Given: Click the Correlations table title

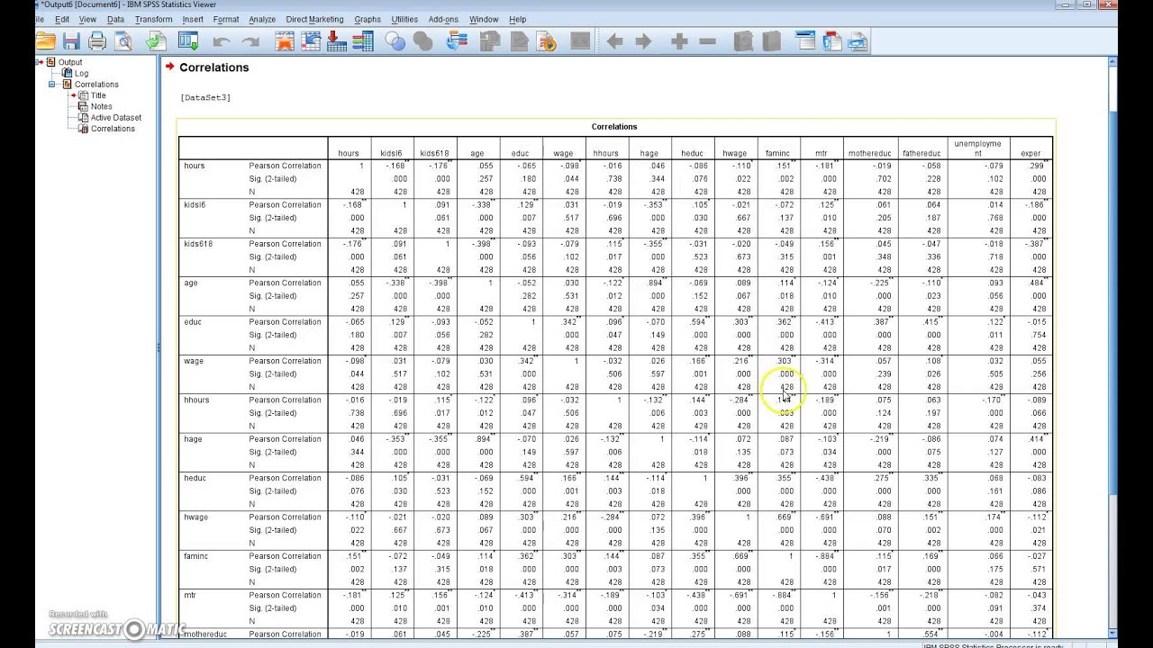Looking at the screenshot, I should tap(614, 127).
